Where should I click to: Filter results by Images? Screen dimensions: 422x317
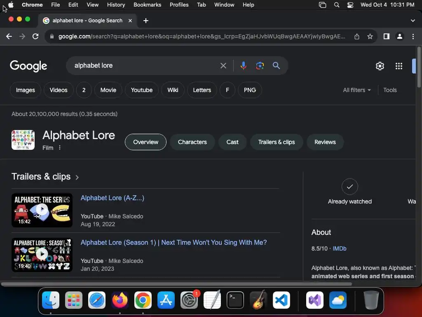point(25,90)
